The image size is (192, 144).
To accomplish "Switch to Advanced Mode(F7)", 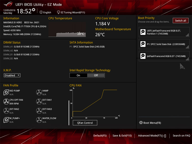I will coord(150,136).
